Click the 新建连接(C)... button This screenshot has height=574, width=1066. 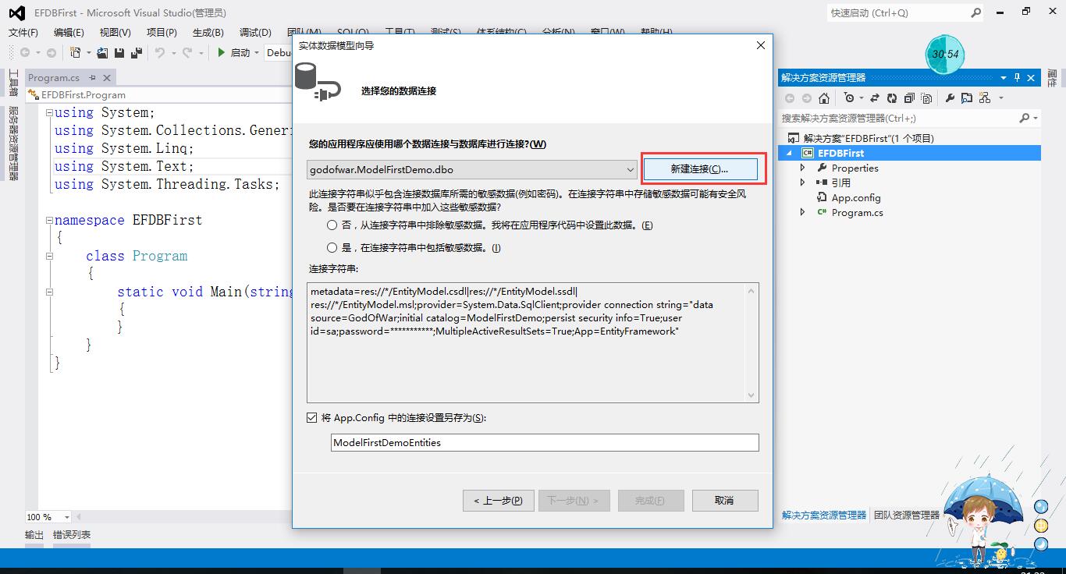pyautogui.click(x=699, y=169)
